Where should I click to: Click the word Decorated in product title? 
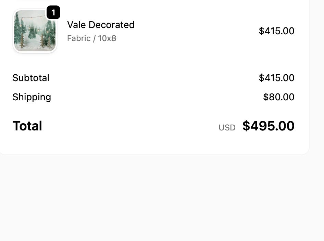click(x=111, y=25)
